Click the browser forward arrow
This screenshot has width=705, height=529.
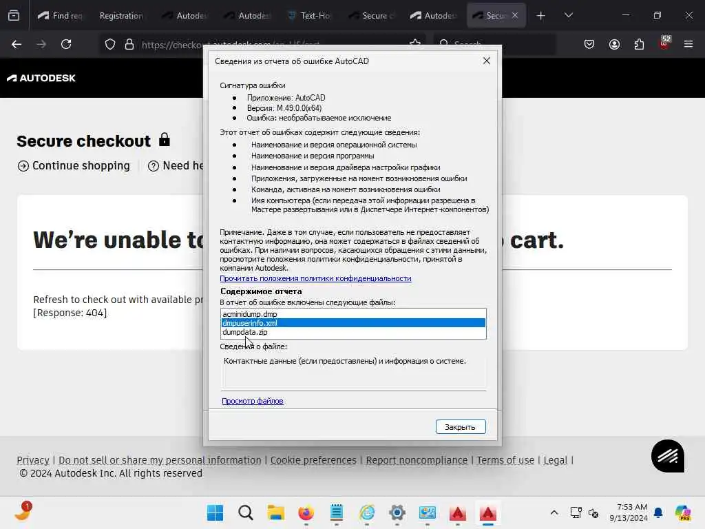click(x=41, y=44)
